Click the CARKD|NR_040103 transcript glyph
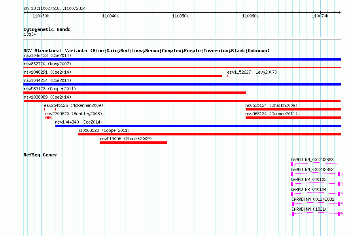 (317, 184)
